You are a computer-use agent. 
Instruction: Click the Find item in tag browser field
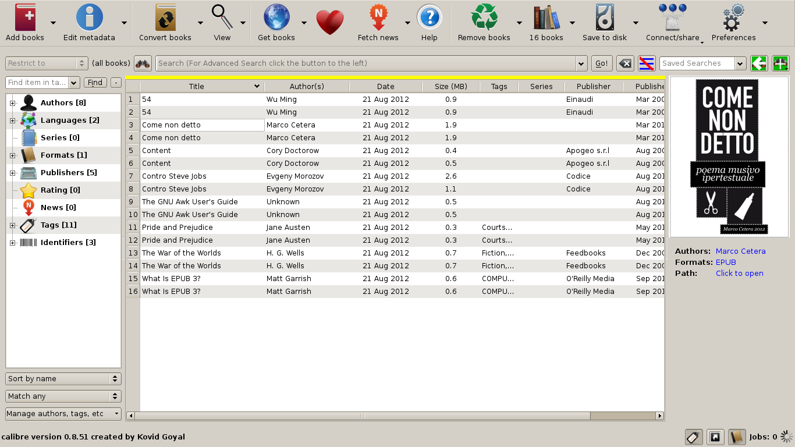37,83
